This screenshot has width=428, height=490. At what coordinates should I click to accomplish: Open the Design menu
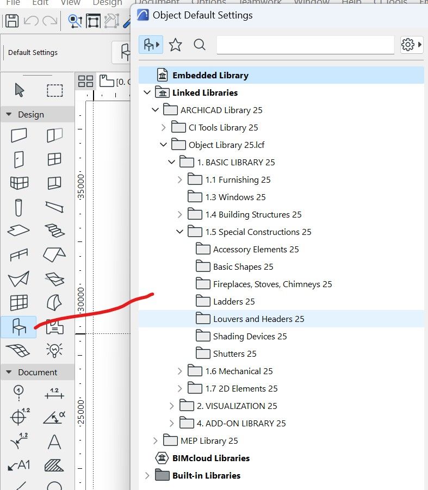(x=107, y=3)
